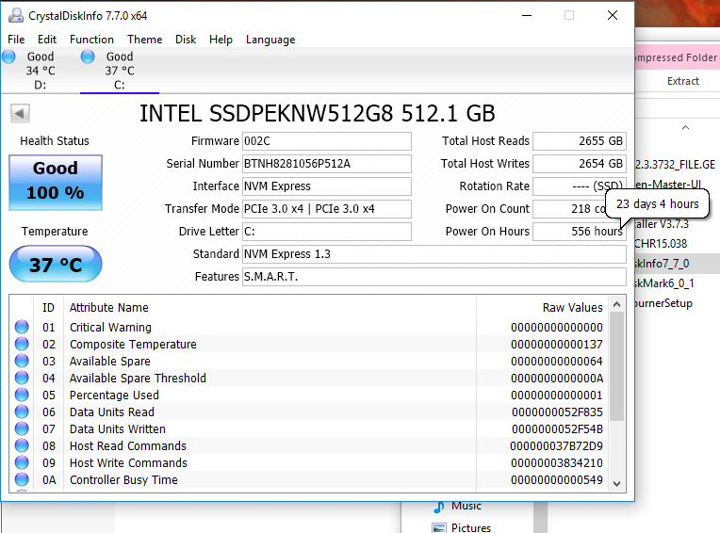Open the Language menu
The image size is (720, 533).
270,40
